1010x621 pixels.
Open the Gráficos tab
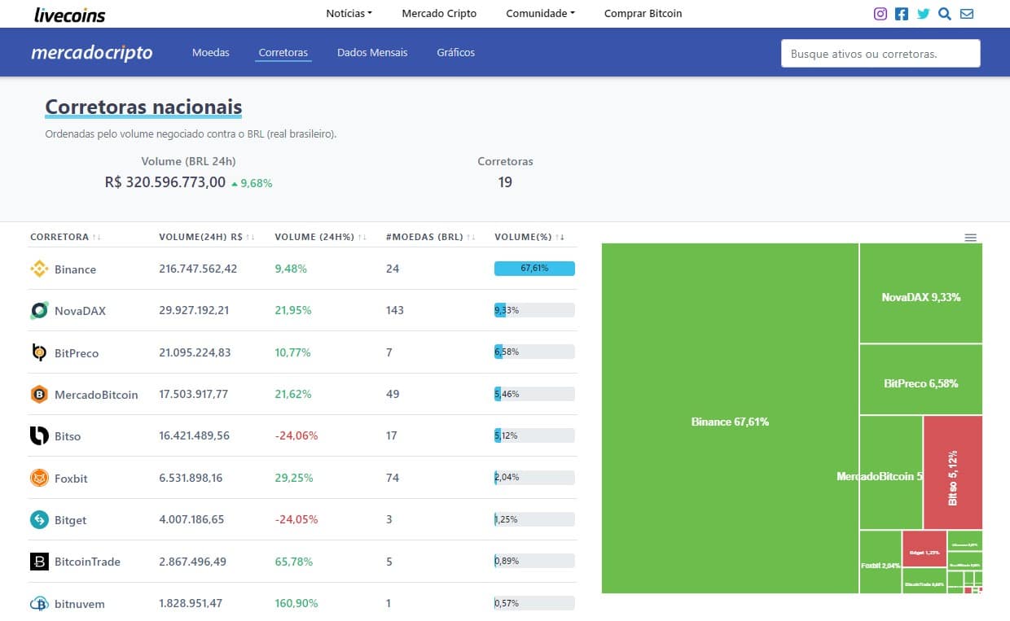(x=455, y=52)
